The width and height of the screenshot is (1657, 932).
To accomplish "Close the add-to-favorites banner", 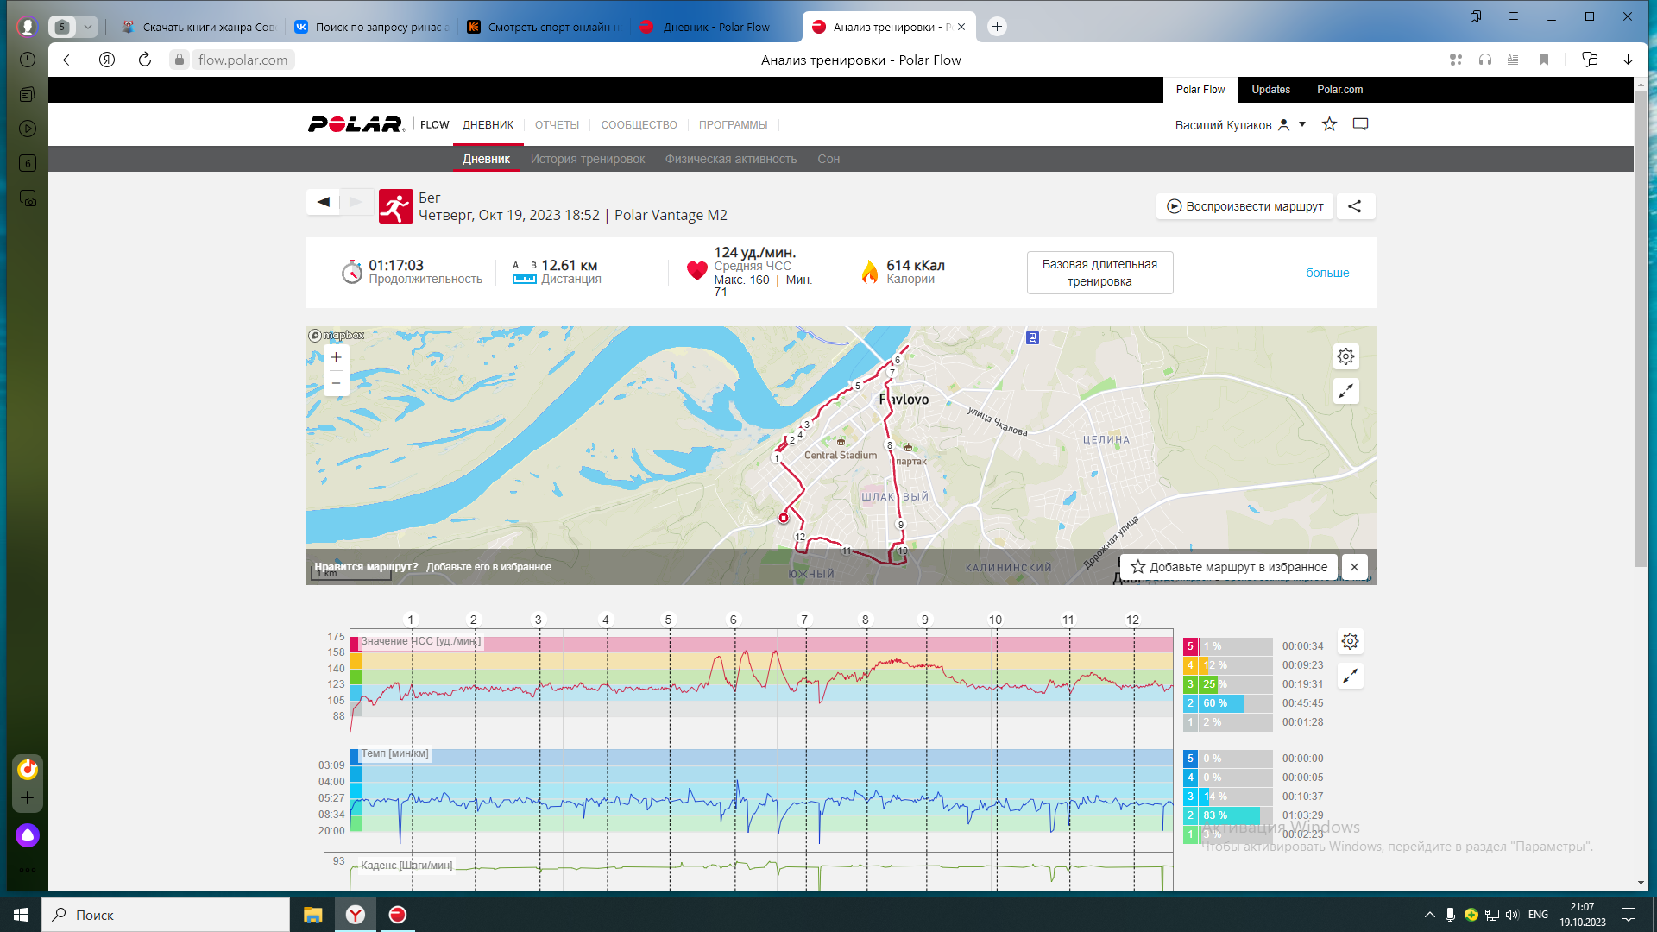I will pos(1355,567).
